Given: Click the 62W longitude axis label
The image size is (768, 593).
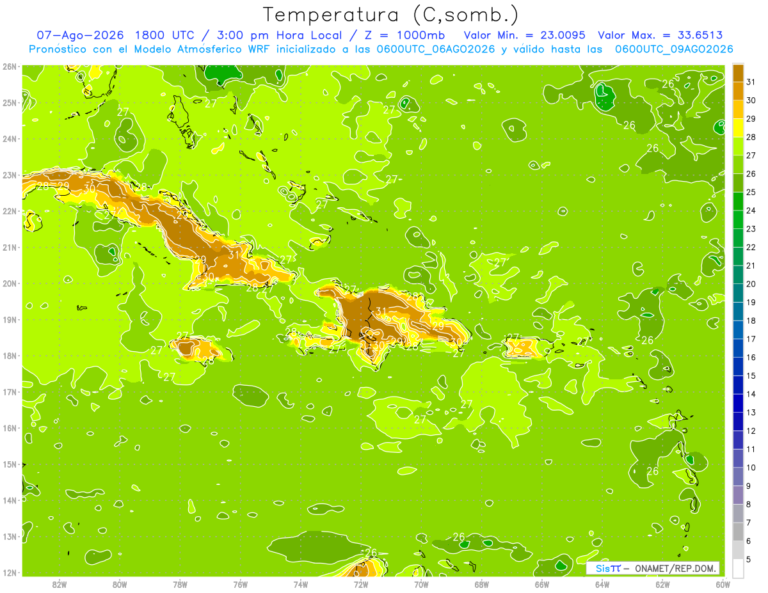Looking at the screenshot, I should 662,584.
